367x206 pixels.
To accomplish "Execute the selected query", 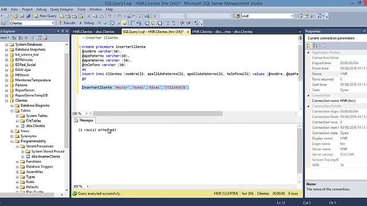I will 67,23.
